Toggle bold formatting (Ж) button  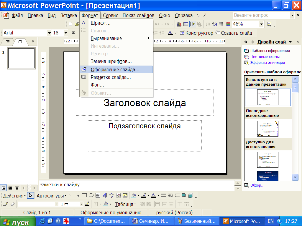click(x=73, y=33)
